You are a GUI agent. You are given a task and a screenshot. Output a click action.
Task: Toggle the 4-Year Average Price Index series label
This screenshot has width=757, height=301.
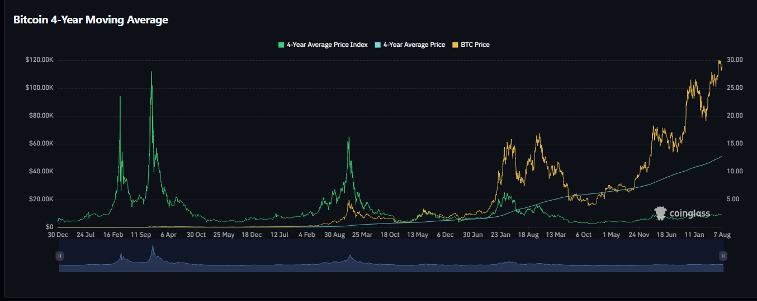[x=327, y=45]
